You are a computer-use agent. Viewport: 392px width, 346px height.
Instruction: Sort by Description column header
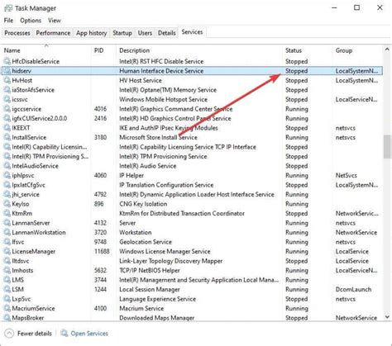coord(199,50)
